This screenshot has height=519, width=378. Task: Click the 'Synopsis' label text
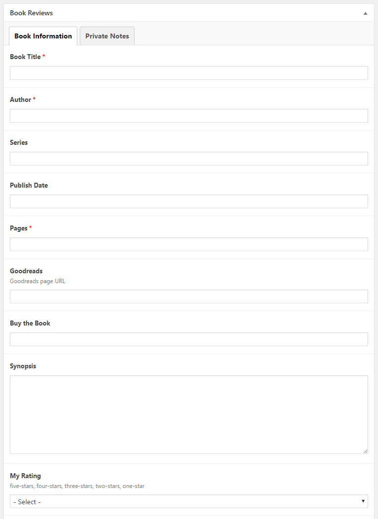[x=23, y=366]
